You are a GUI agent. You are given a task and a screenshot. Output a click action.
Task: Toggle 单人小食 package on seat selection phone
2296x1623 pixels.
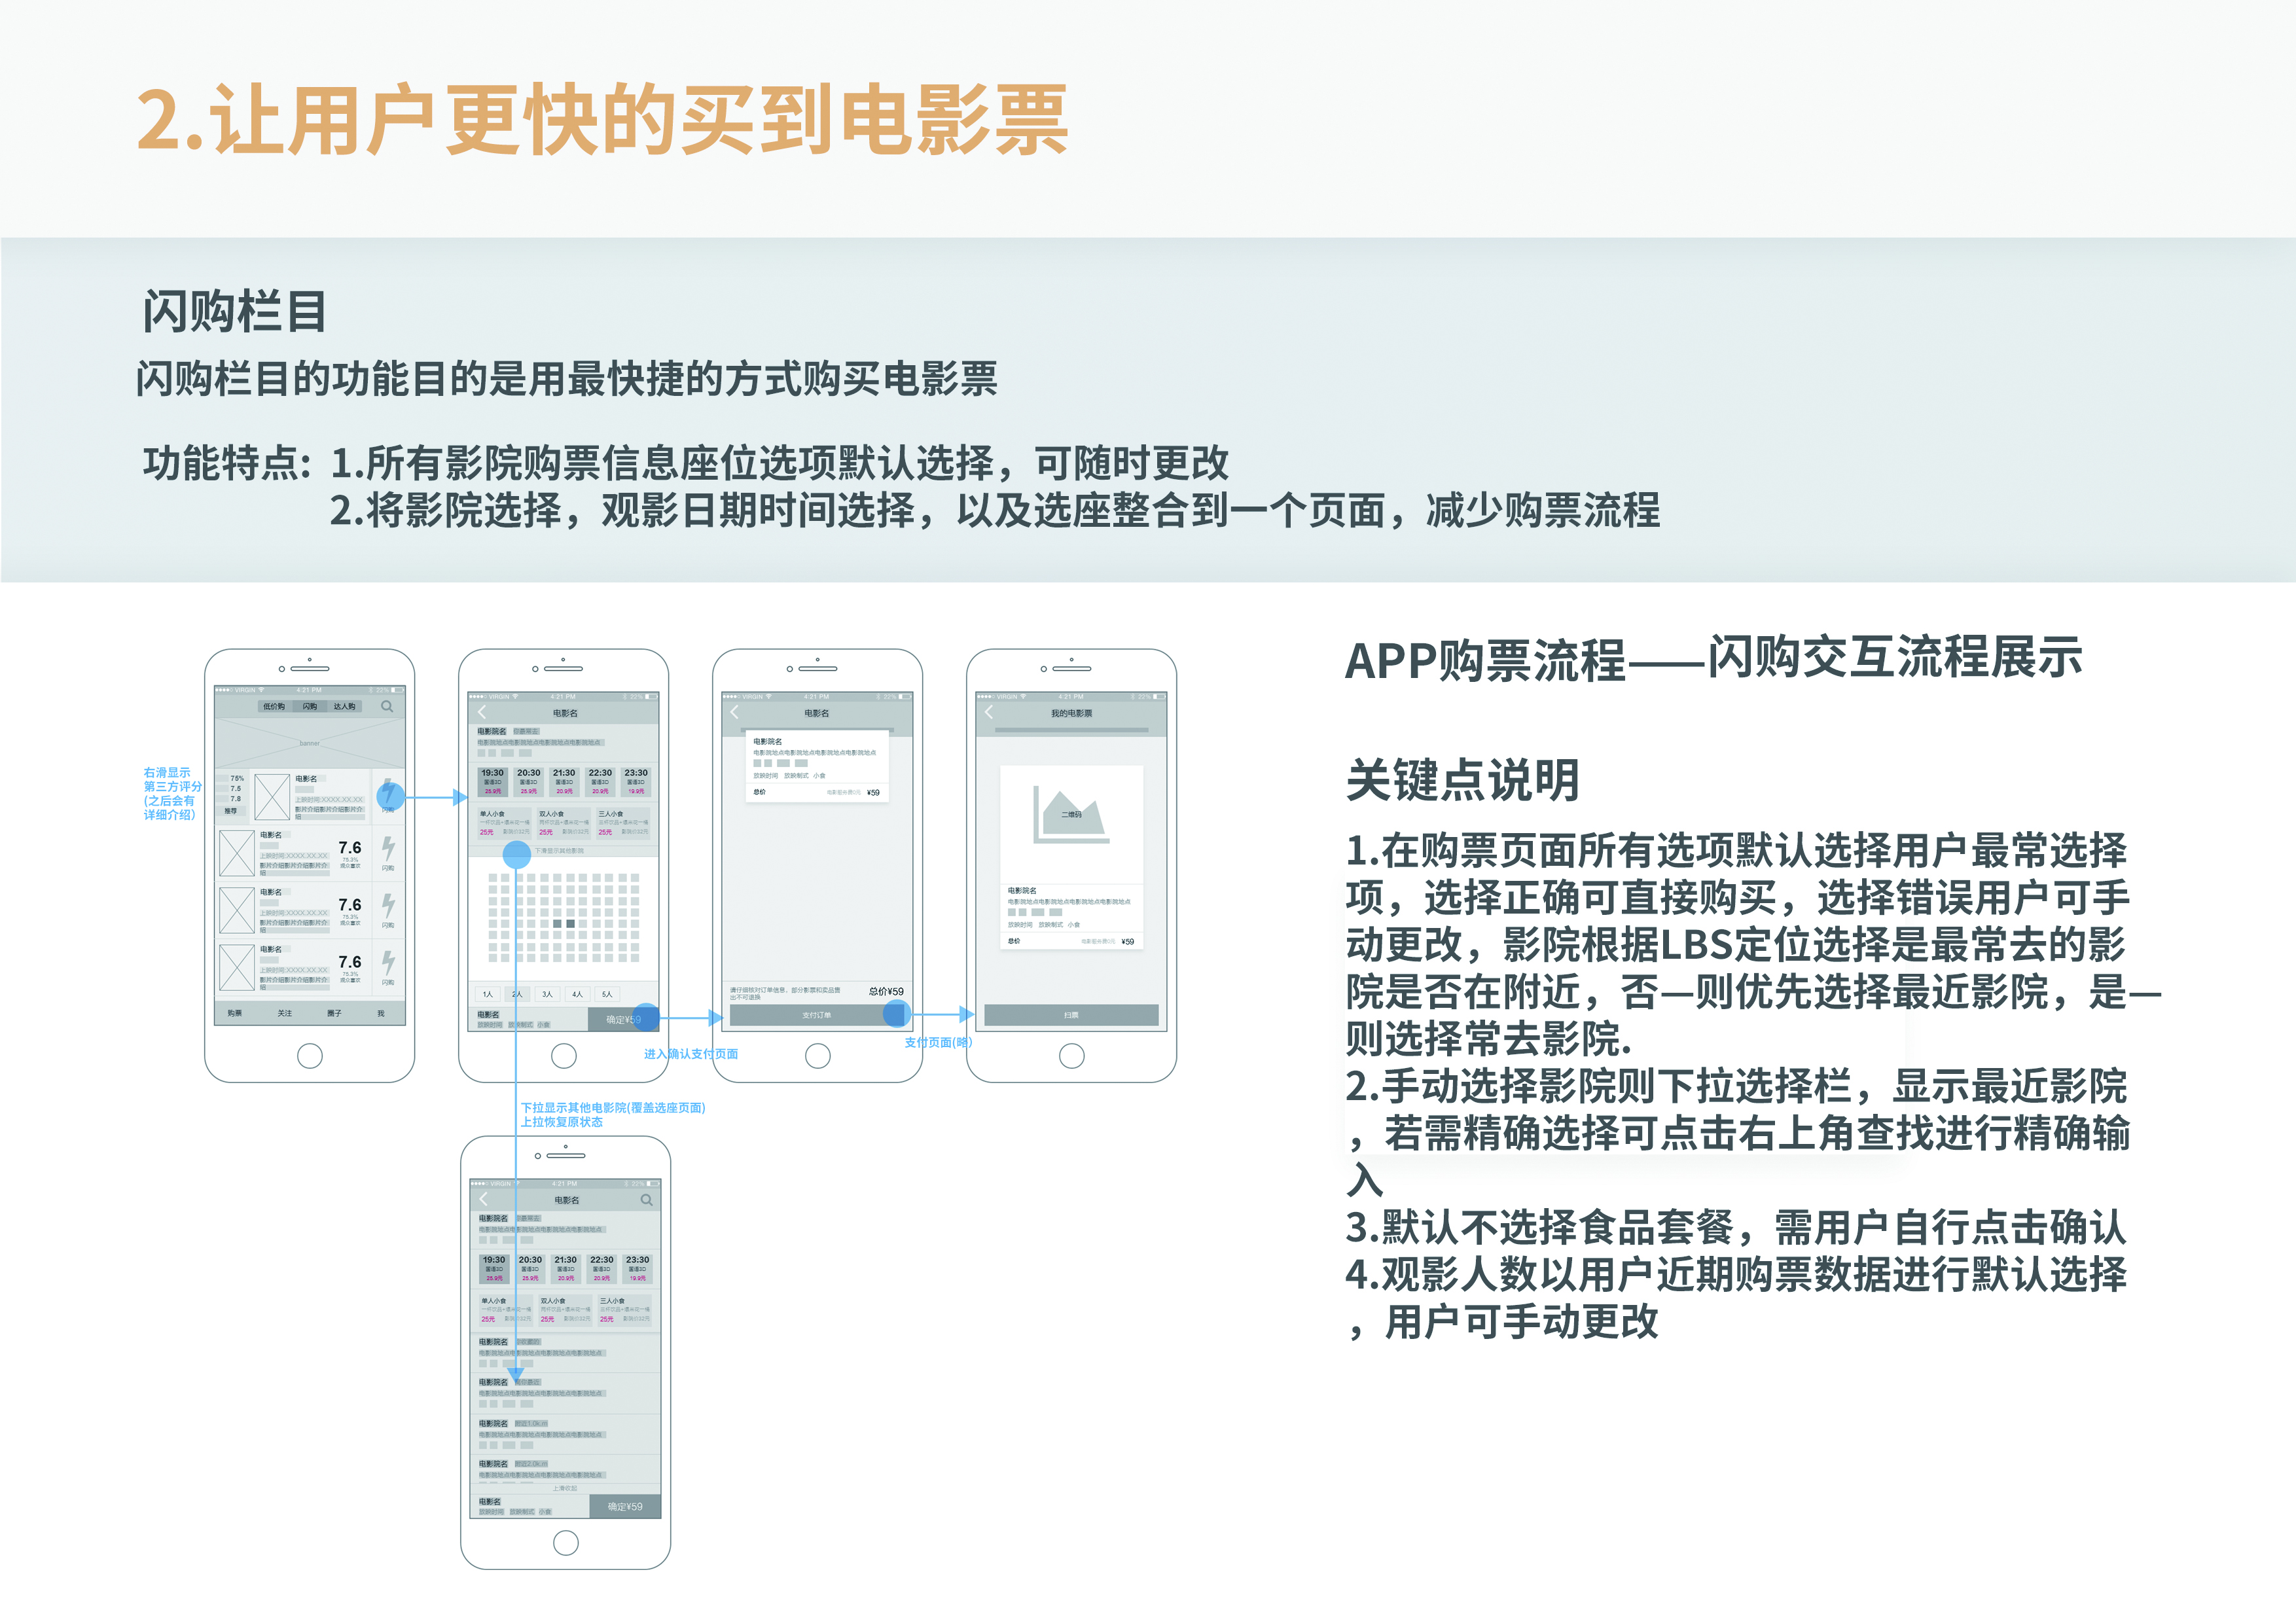tap(505, 823)
